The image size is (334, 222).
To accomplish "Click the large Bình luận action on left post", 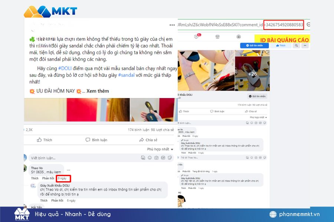I will tap(96, 140).
